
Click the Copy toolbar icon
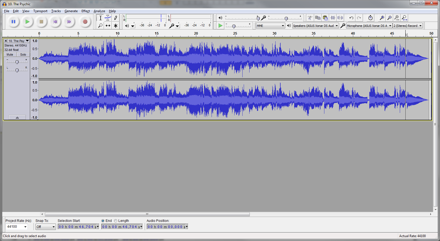(318, 18)
